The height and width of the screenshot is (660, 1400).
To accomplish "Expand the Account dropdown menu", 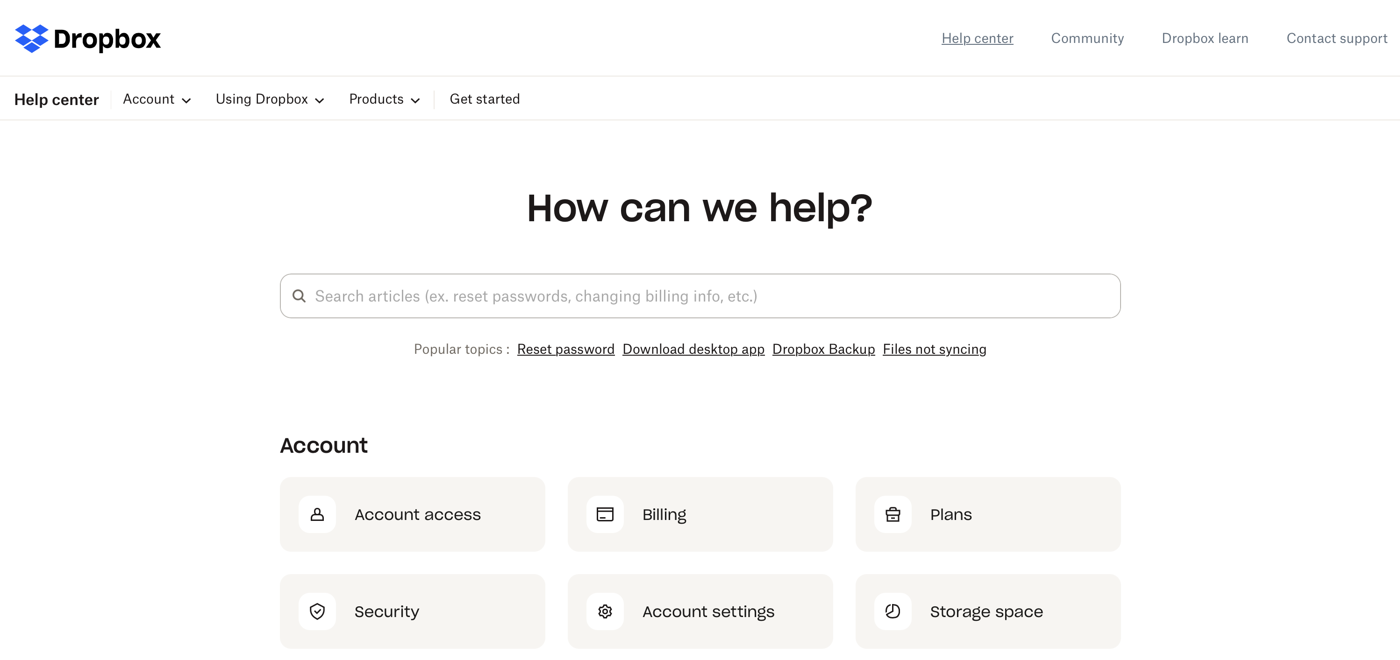I will [157, 99].
